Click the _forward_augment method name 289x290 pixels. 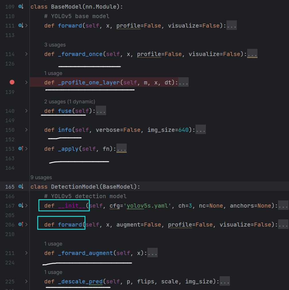[x=85, y=253]
